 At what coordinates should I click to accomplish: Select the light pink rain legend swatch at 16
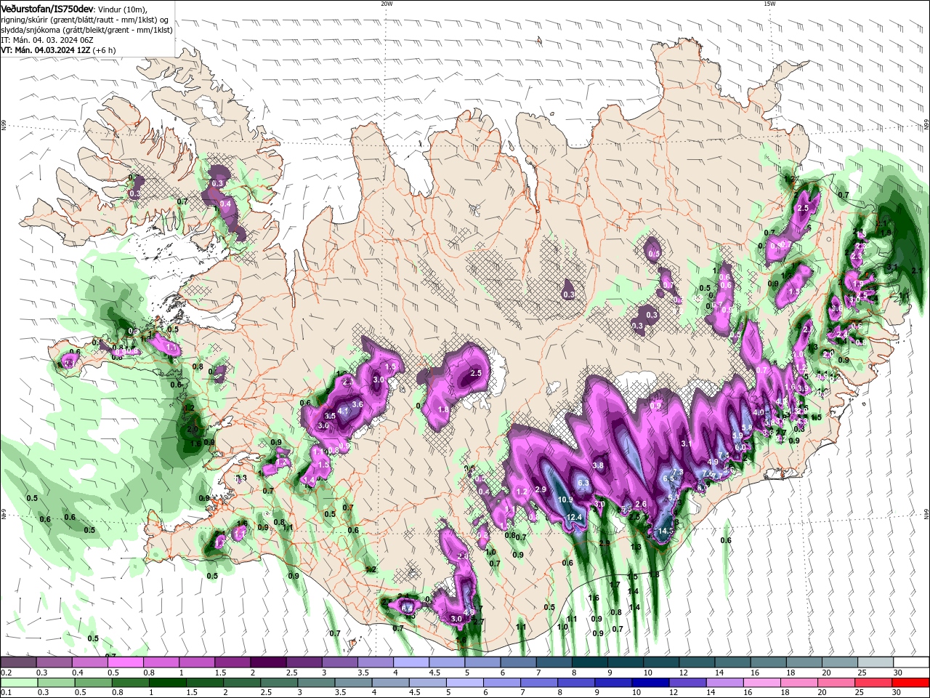pyautogui.click(x=761, y=683)
